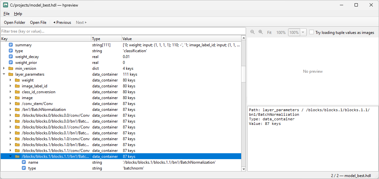Click the 'Type: data_container' detail line
This screenshot has height=179, width=379.
click(x=272, y=119)
